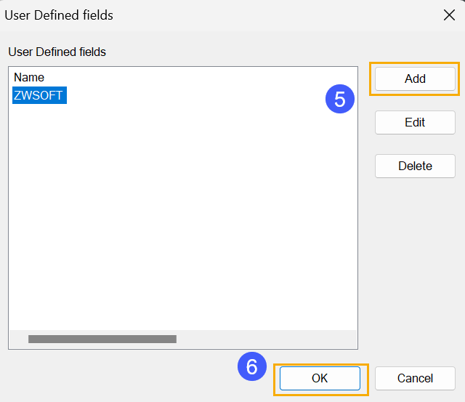Click the Name column header
Viewport: 465px width, 402px height.
tap(29, 78)
